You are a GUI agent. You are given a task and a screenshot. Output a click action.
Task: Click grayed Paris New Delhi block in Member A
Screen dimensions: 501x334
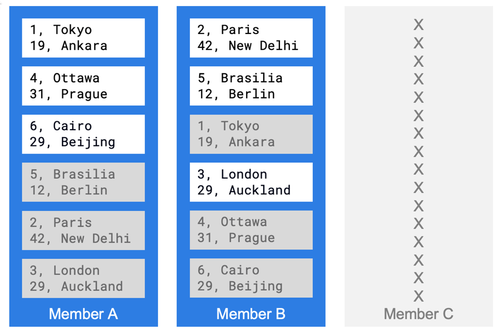point(83,230)
